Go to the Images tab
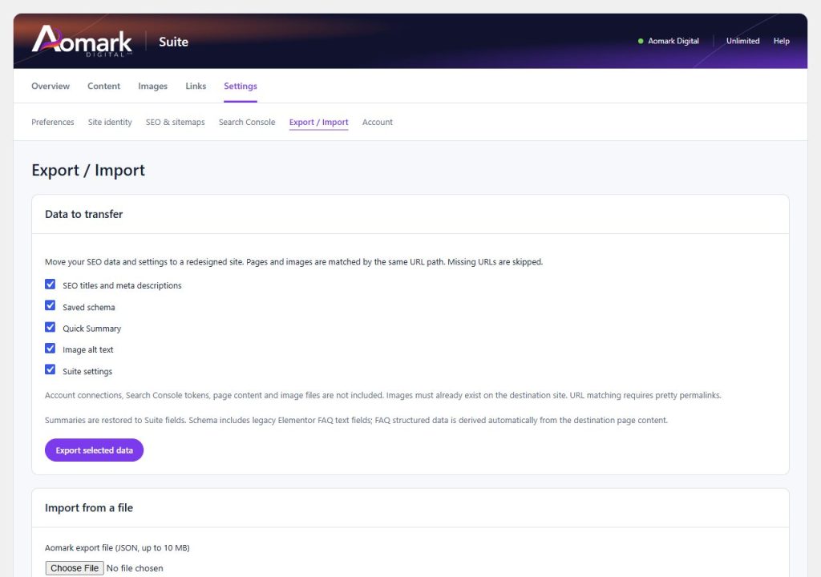Screen dimensions: 821x577 (153, 86)
